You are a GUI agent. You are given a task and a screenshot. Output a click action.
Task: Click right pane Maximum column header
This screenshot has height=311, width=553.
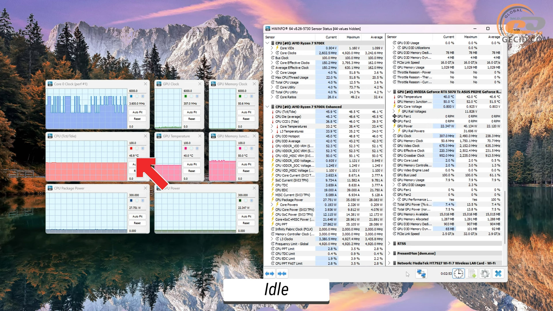[467, 37]
